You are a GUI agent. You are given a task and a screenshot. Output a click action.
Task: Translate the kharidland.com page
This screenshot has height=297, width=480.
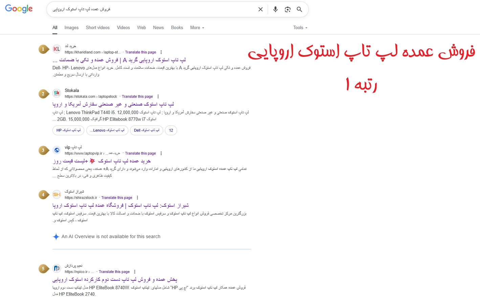click(x=140, y=52)
